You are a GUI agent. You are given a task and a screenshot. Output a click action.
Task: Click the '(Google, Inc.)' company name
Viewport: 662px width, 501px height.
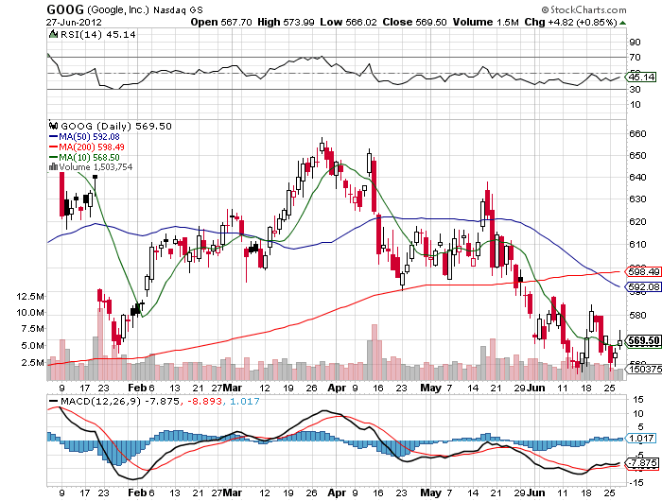[118, 9]
